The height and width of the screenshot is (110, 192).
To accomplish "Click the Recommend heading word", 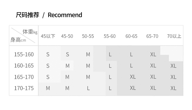I will click(65, 15).
